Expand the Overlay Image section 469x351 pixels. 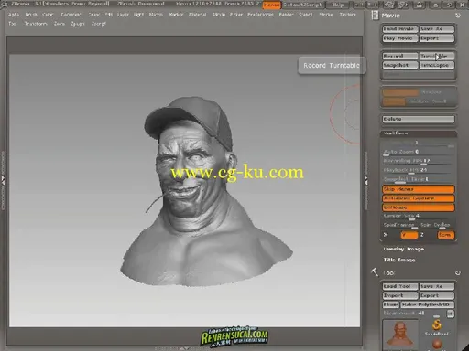(404, 250)
